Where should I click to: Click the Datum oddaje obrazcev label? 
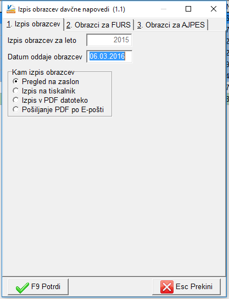tap(45, 57)
